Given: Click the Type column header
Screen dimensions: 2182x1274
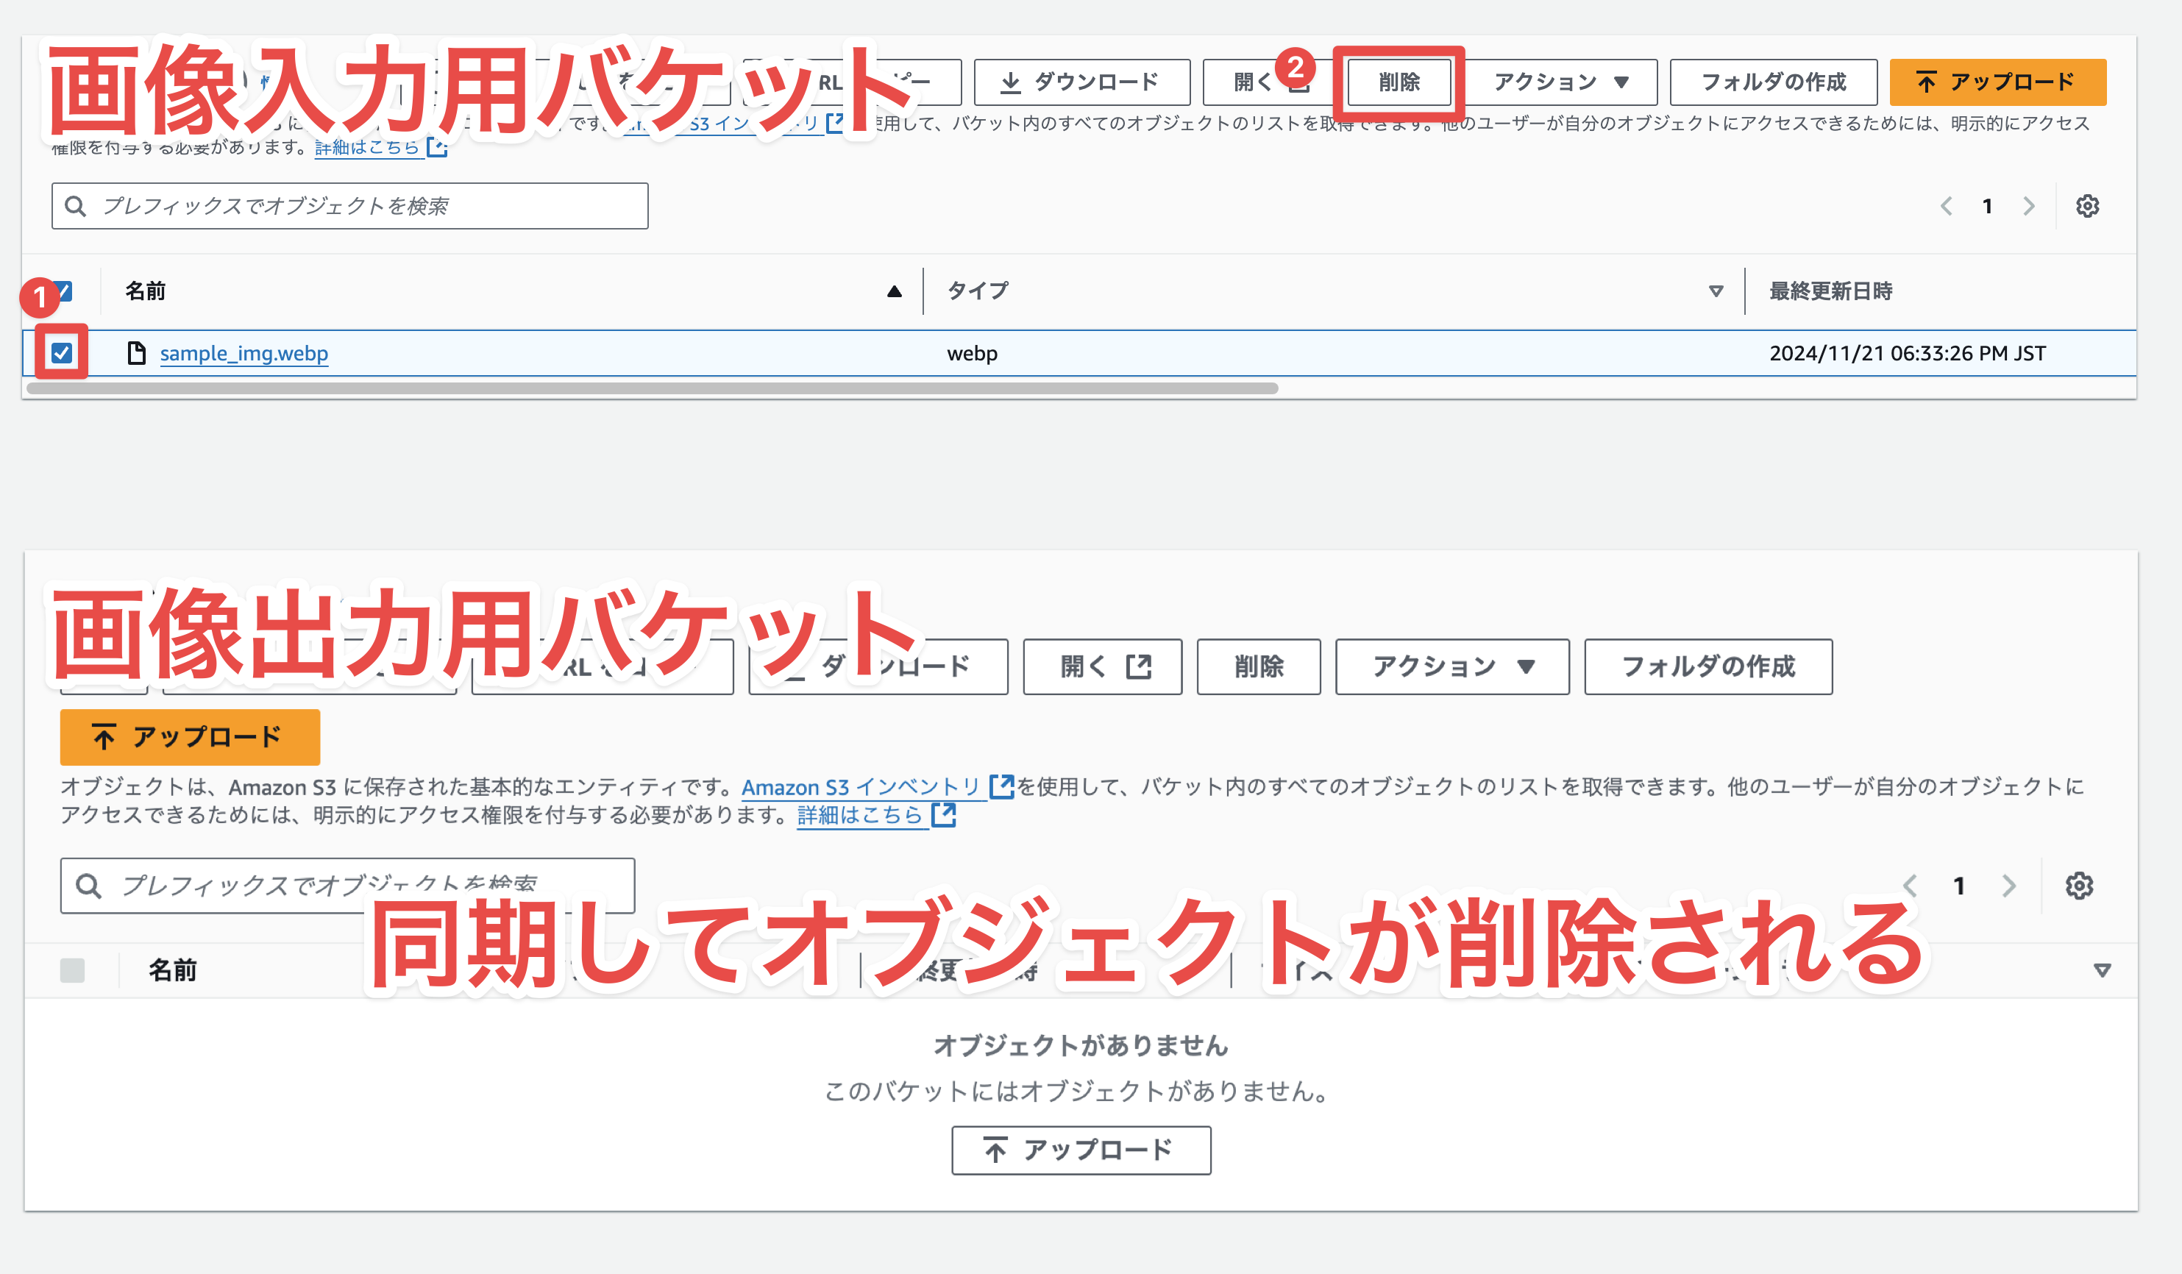Looking at the screenshot, I should point(978,291).
